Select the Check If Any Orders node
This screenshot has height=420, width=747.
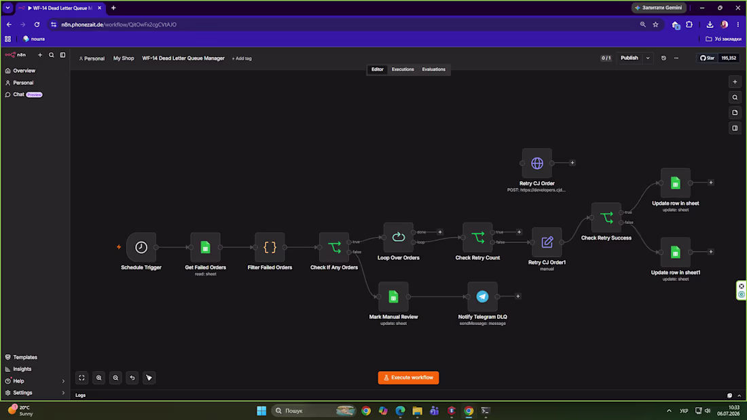pyautogui.click(x=334, y=247)
